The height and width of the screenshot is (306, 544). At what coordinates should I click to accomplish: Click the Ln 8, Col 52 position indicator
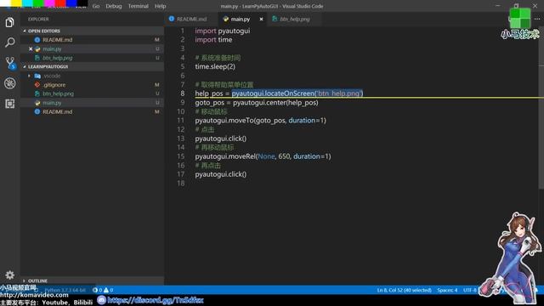405,290
